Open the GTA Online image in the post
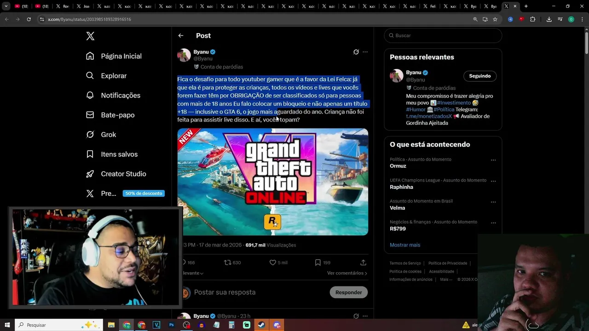 (x=273, y=182)
